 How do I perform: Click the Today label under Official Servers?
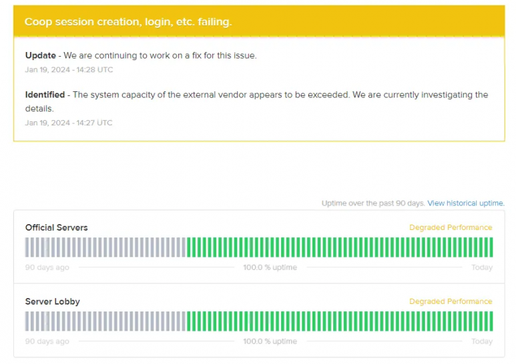(x=481, y=267)
